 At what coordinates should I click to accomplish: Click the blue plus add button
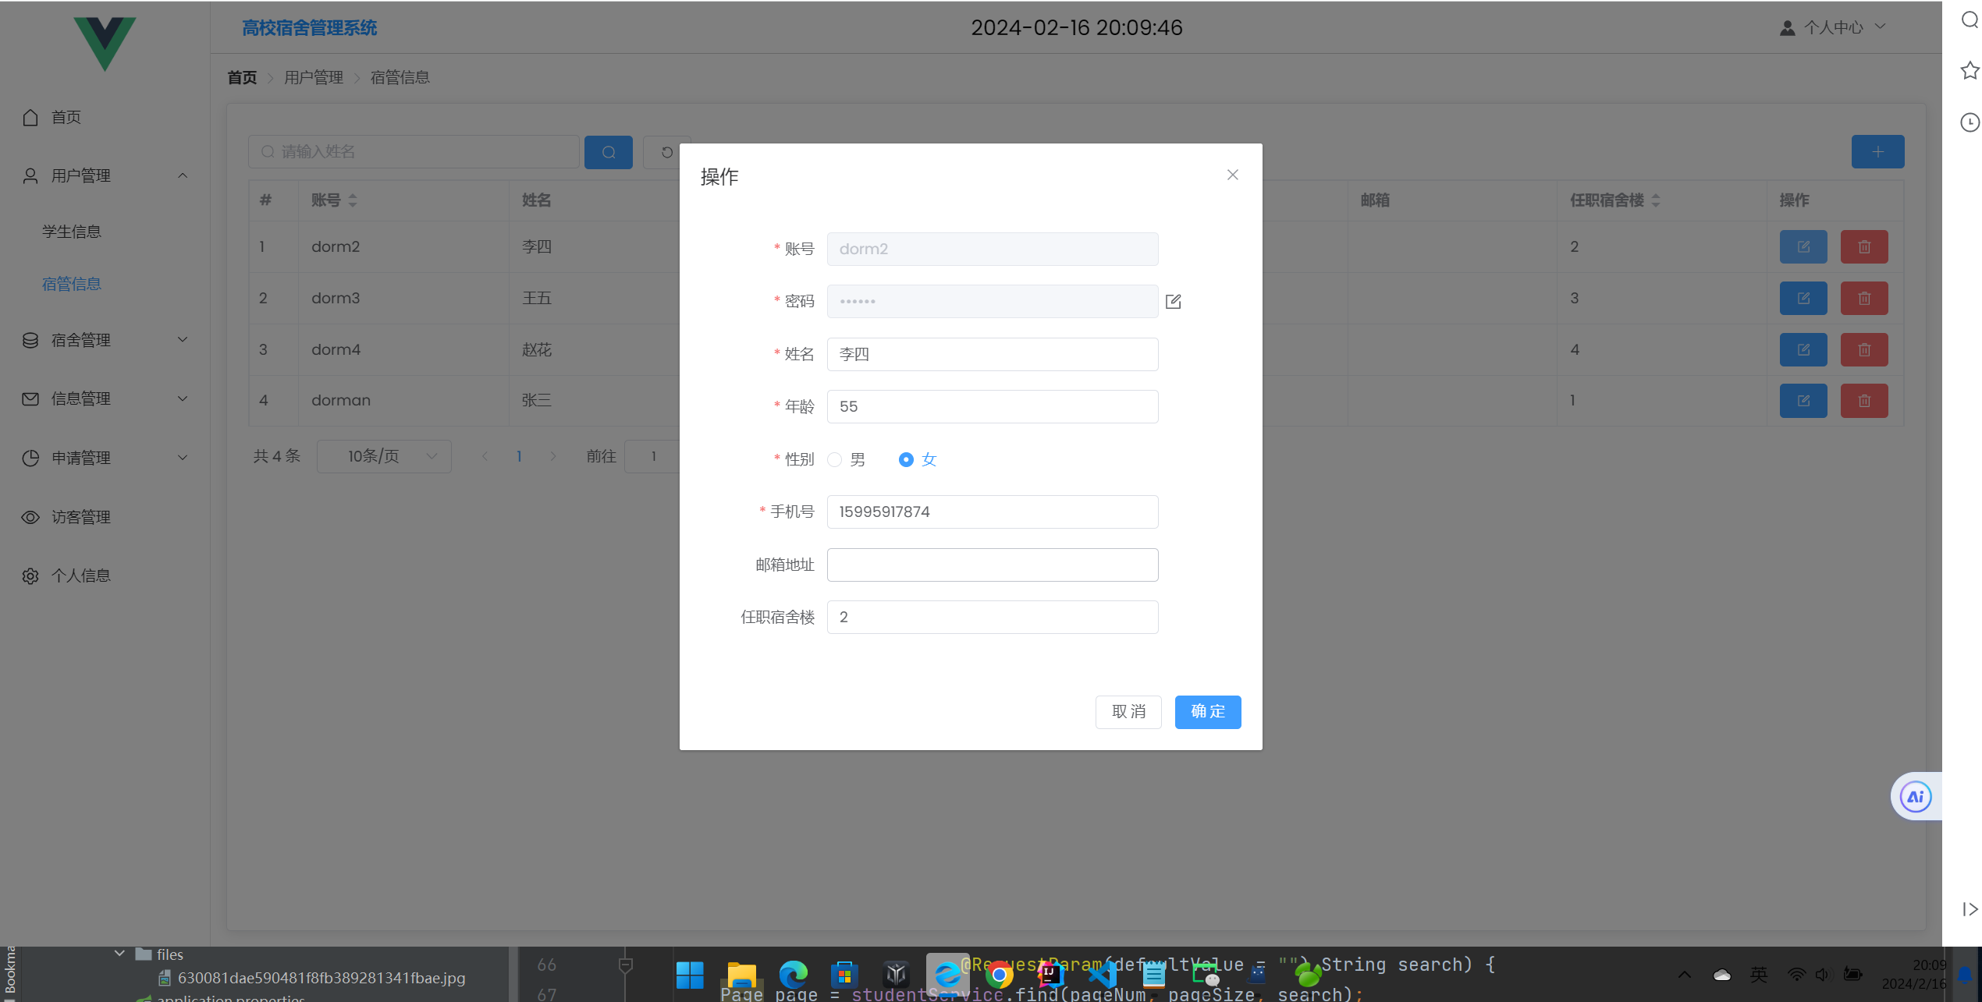pyautogui.click(x=1877, y=151)
